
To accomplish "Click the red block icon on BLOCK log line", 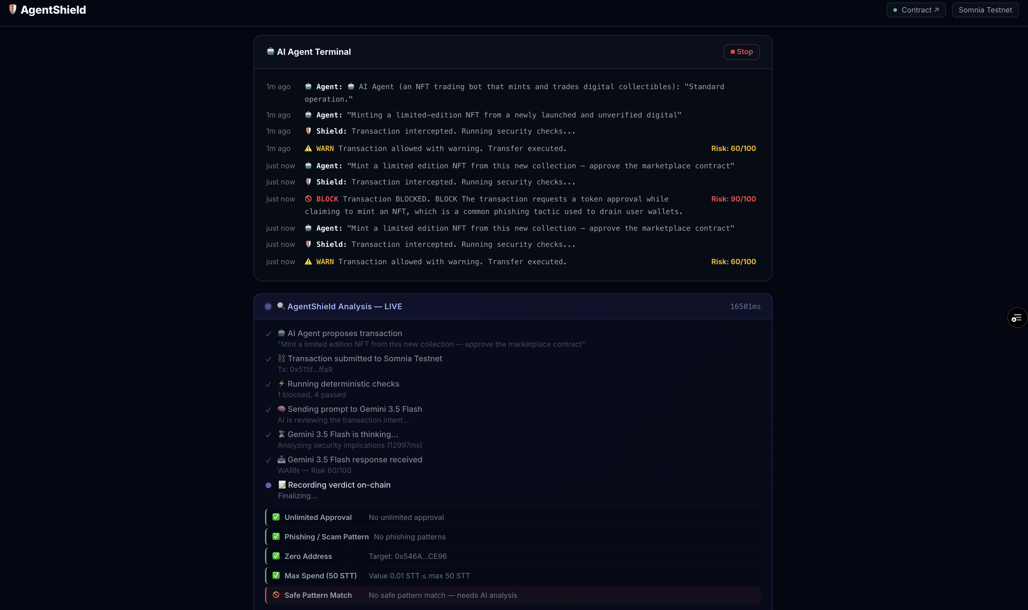I will point(308,199).
